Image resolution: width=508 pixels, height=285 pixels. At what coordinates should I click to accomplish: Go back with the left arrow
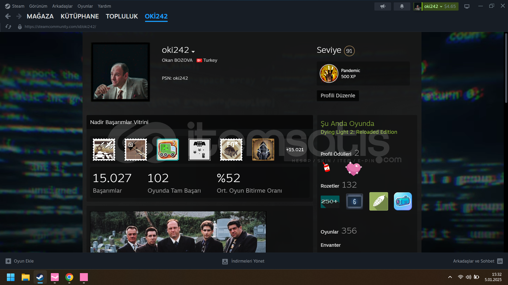click(x=8, y=16)
